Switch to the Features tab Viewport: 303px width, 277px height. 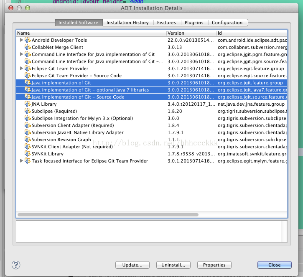[166, 23]
